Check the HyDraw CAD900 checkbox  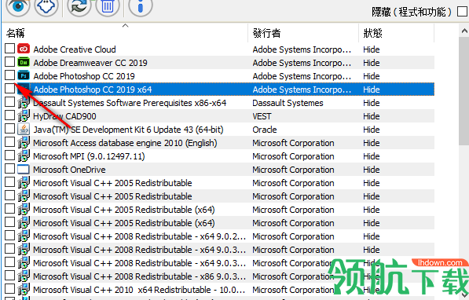coord(10,115)
